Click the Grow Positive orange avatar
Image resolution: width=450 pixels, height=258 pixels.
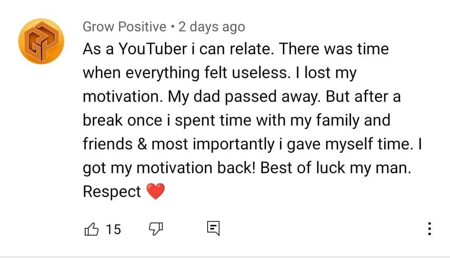(41, 41)
